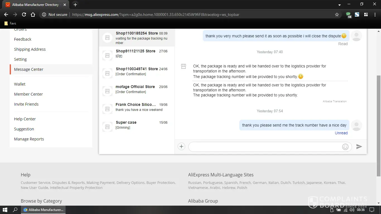Open a new browser tab
This screenshot has width=381, height=214.
point(75,5)
